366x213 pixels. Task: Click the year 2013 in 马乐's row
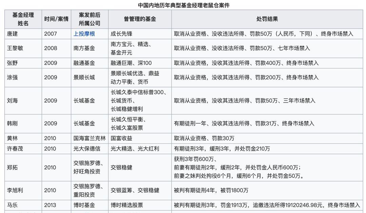click(50, 205)
